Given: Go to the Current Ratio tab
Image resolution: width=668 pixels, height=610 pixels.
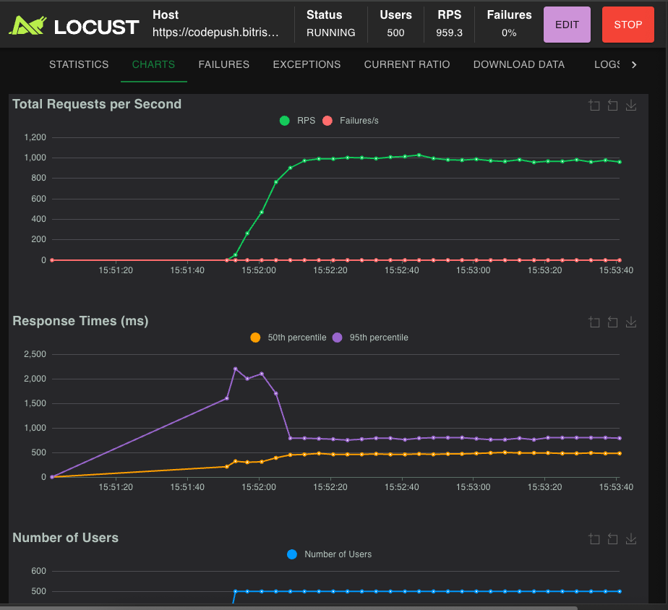Looking at the screenshot, I should pyautogui.click(x=407, y=64).
